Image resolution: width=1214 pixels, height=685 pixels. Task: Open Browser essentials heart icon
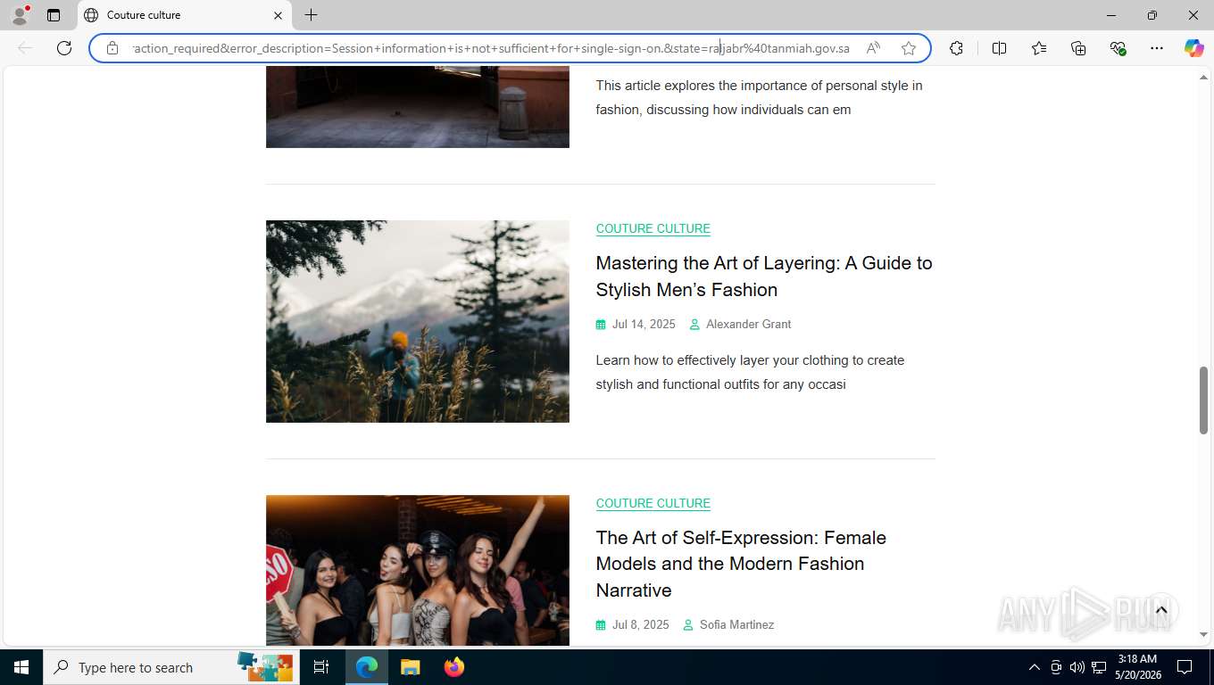click(1118, 48)
